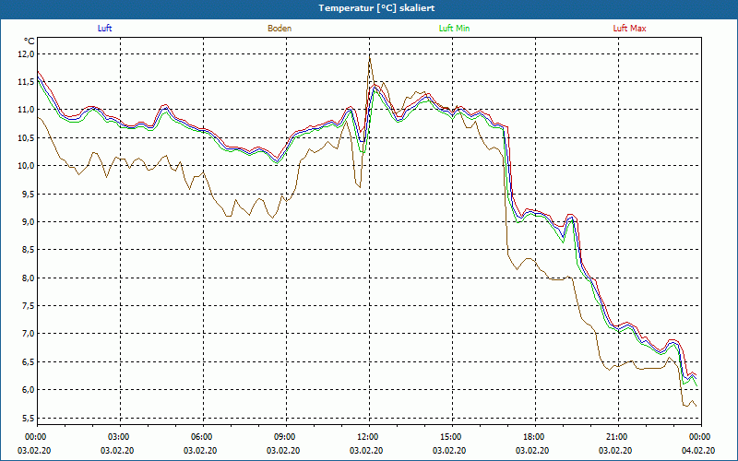Click the '04.02.20' date label
This screenshot has width=738, height=461.
point(698,450)
